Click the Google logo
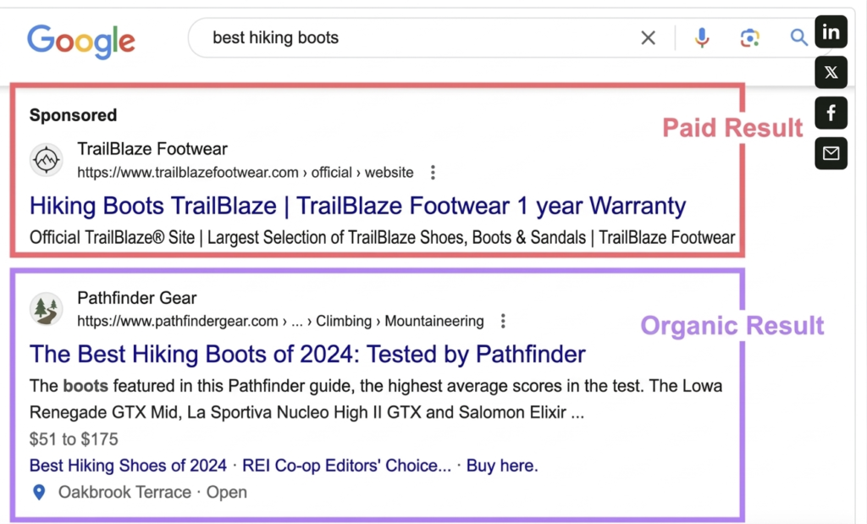The height and width of the screenshot is (524, 867). 81,41
